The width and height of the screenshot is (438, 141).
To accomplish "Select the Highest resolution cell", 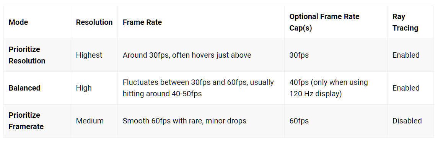I will tap(89, 55).
